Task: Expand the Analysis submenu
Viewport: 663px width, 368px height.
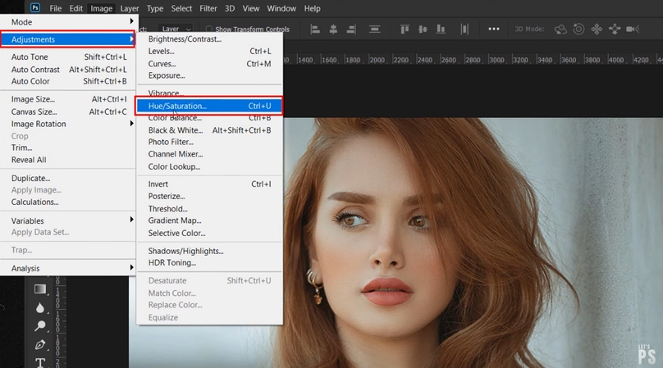Action: pyautogui.click(x=67, y=268)
